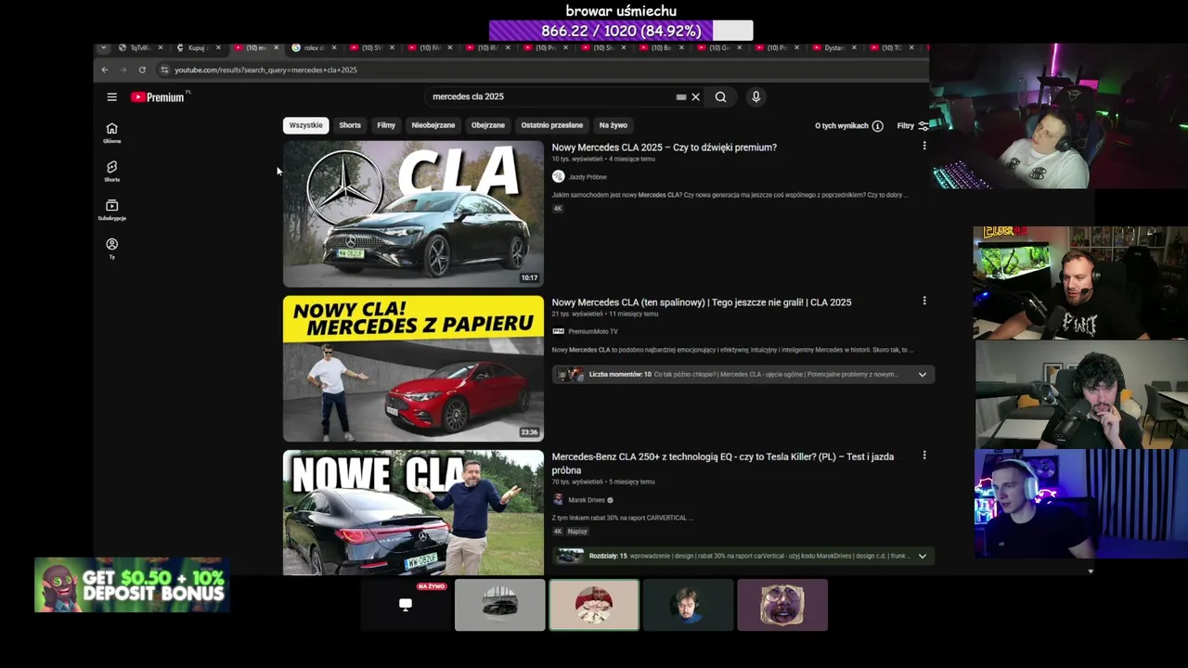Click the Mercedes star CLA thumbnail
This screenshot has width=1188, height=668.
[413, 213]
